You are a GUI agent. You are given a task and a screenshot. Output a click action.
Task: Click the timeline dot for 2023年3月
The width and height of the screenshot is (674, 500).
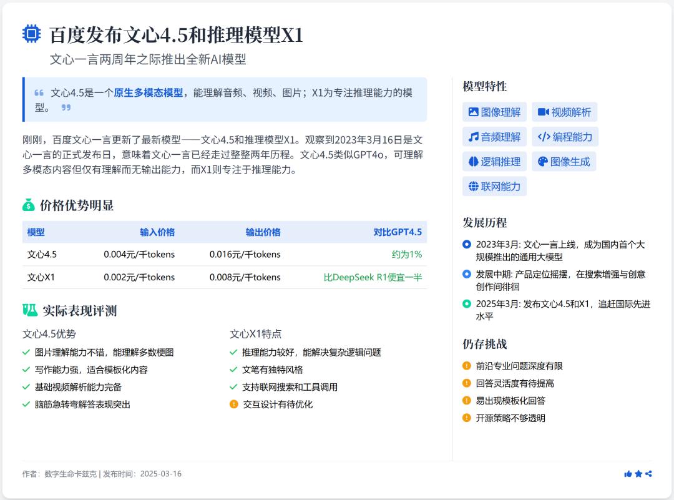point(467,244)
